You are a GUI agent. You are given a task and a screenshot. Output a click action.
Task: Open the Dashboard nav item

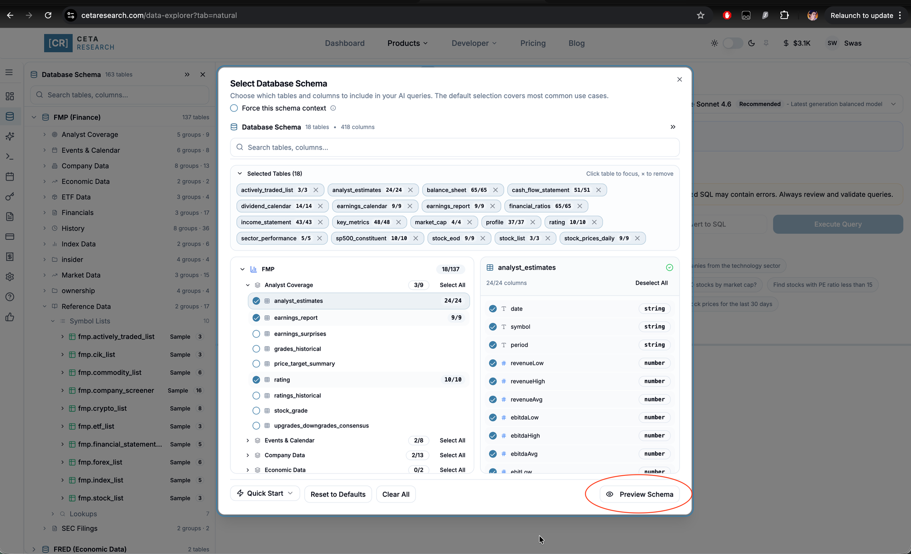[345, 43]
